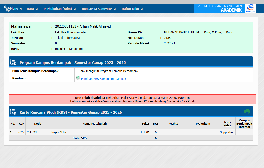
Task: Expand the Data dropdown arrow
Action: (37, 9)
